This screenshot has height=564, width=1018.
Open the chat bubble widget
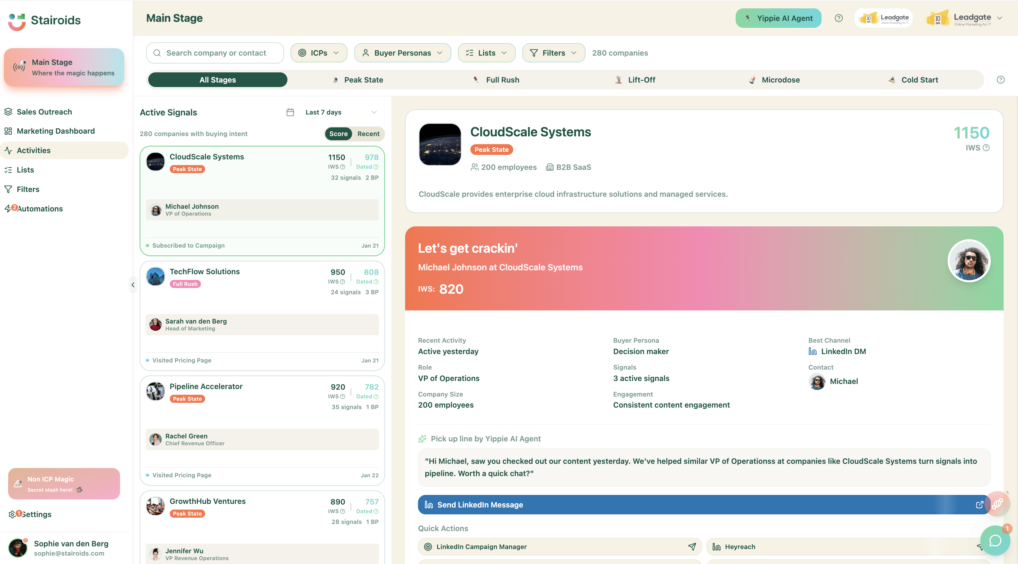coord(995,540)
